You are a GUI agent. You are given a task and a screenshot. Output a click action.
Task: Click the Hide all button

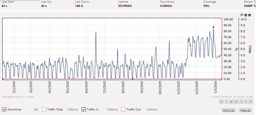[245, 110]
